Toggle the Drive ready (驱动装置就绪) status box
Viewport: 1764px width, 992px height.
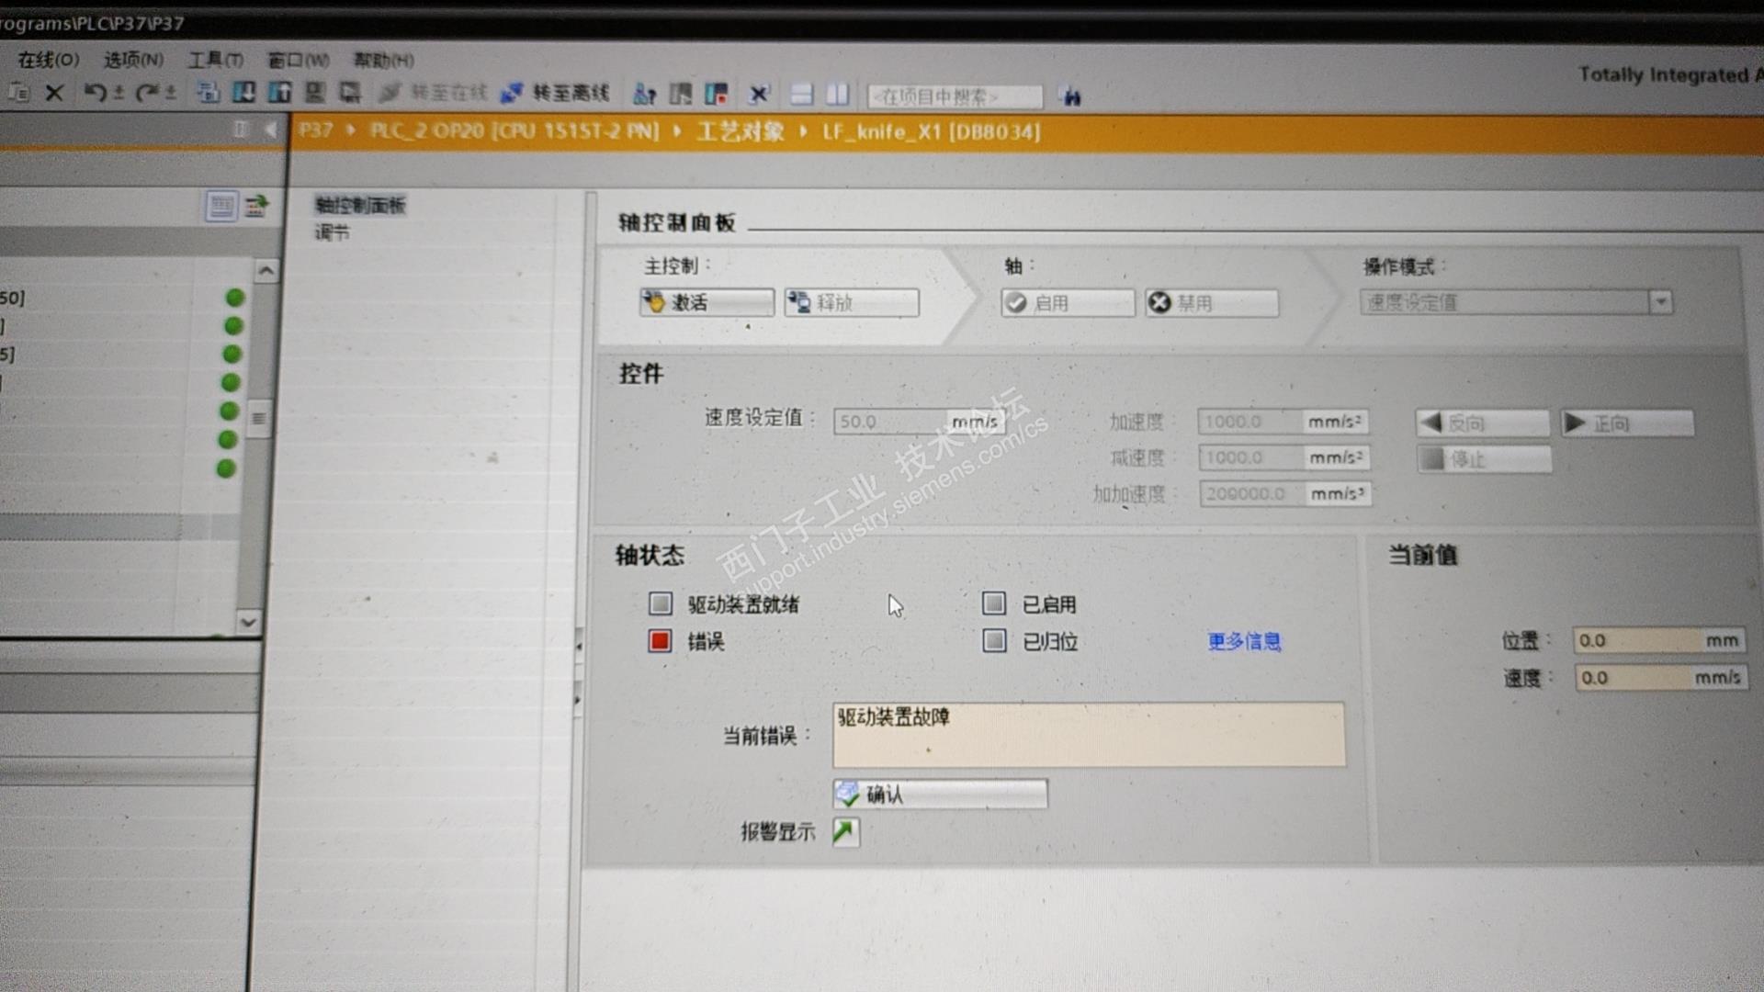[660, 603]
